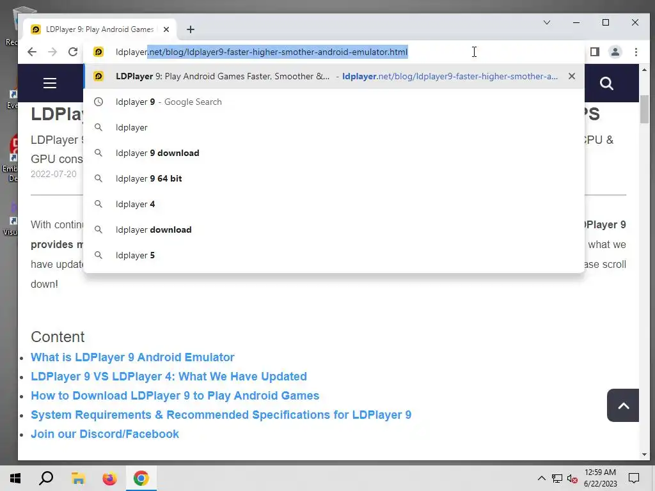The height and width of the screenshot is (491, 655).
Task: Click the LDPlayer favicon in address bar
Action: pyautogui.click(x=99, y=52)
